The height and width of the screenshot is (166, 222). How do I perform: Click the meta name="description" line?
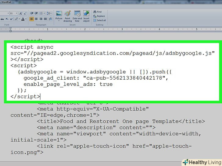click(x=96, y=128)
